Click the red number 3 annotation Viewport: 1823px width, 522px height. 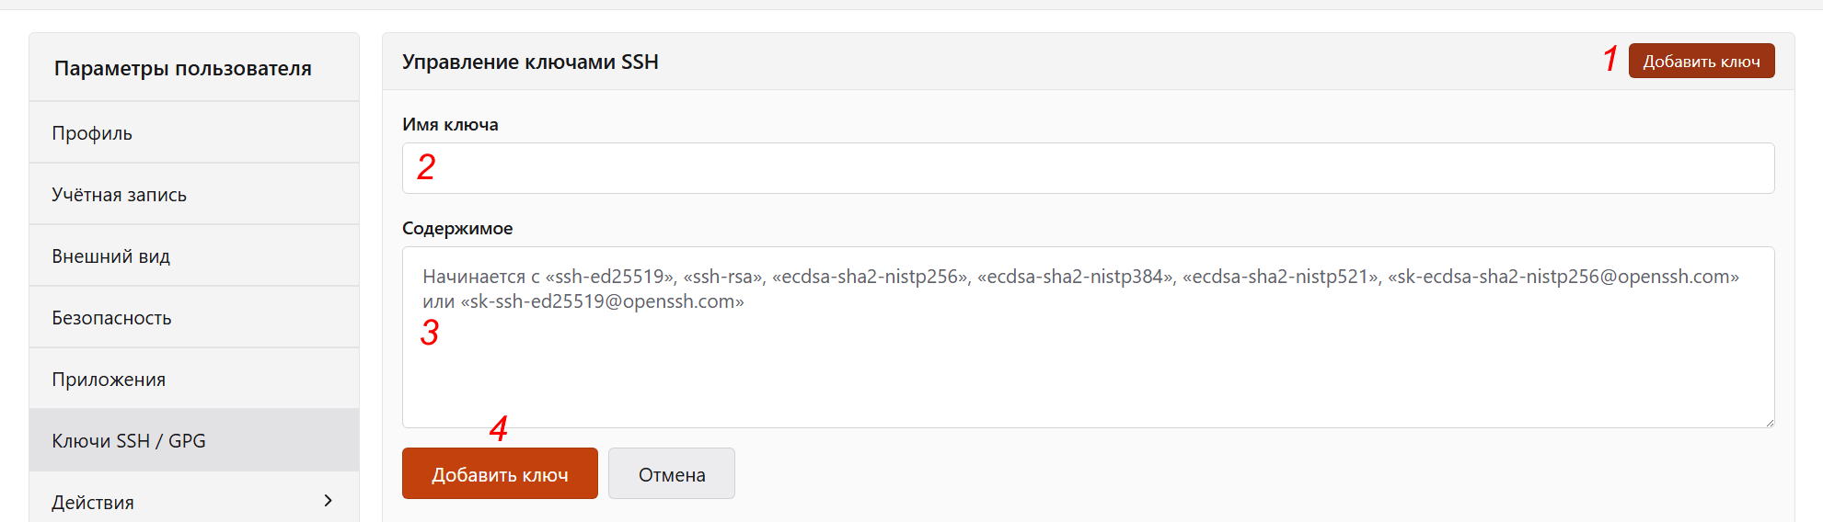[429, 333]
